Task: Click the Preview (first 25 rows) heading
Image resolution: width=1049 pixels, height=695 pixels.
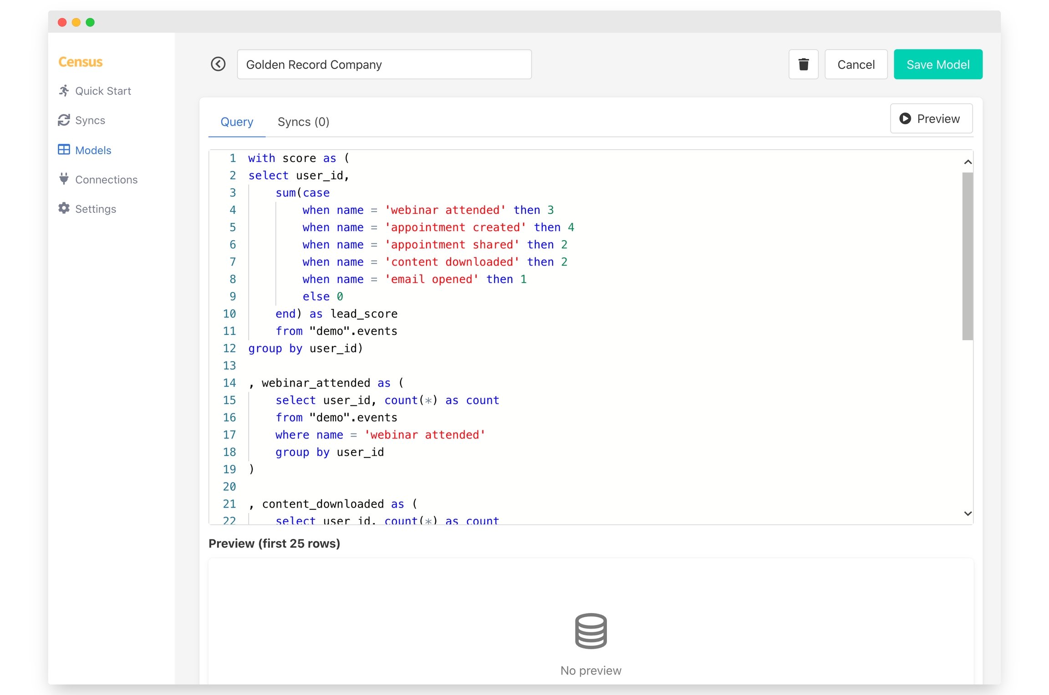Action: click(274, 543)
